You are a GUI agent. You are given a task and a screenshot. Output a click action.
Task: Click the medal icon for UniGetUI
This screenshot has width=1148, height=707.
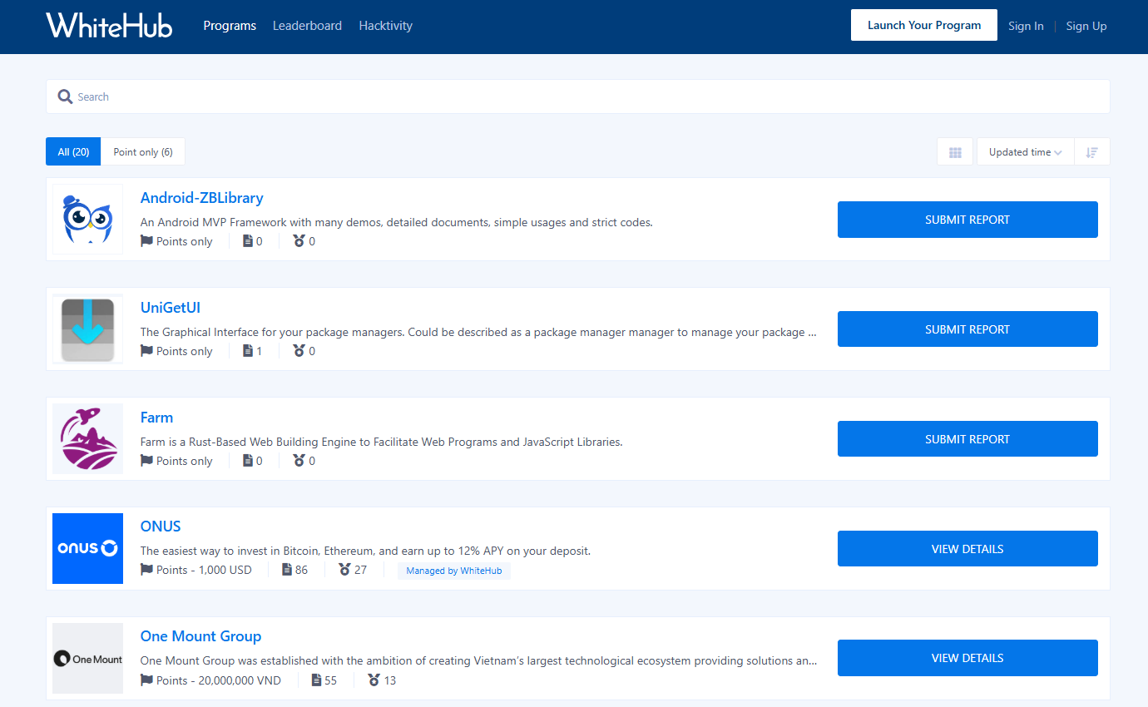click(299, 351)
